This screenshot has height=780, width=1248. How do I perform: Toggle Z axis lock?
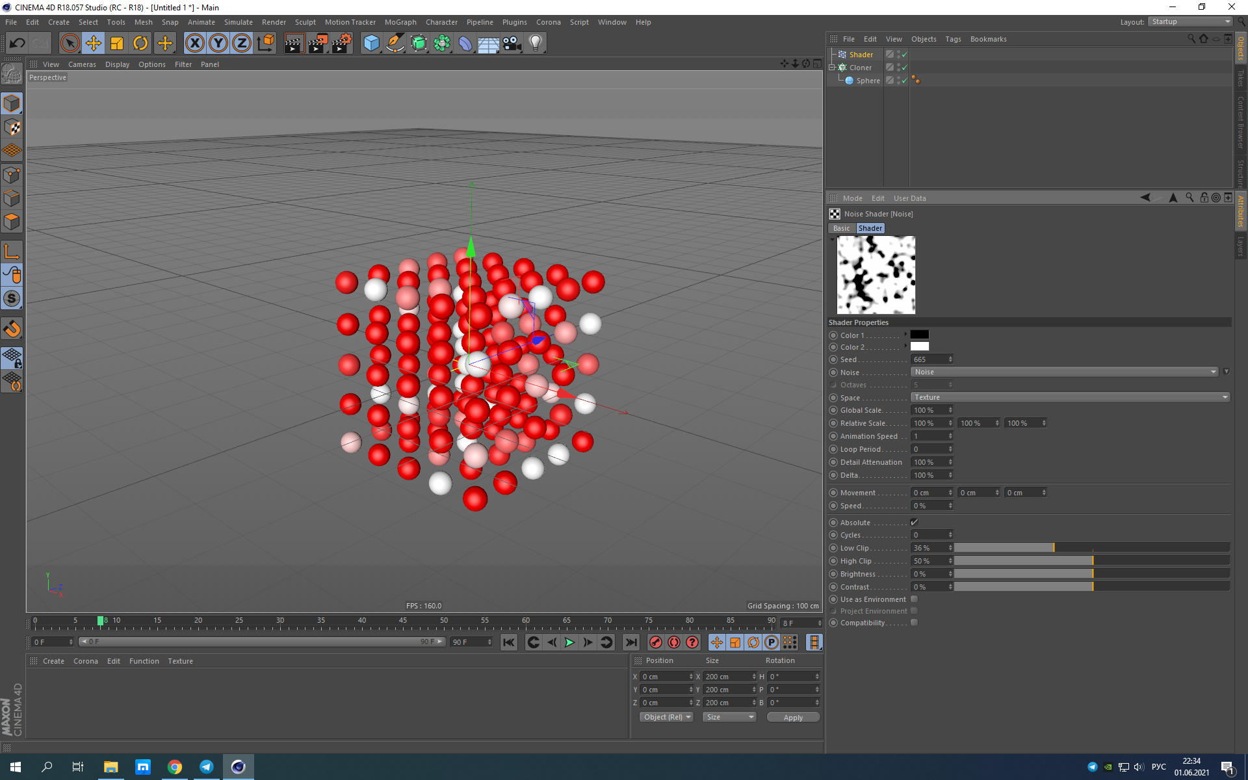(242, 44)
